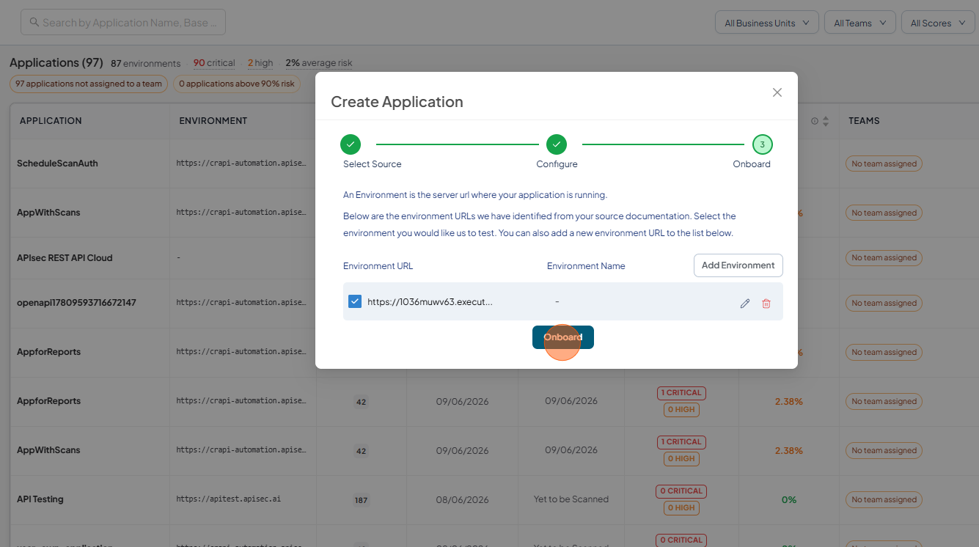Focus the application name search field
979x547 pixels.
[x=123, y=23]
